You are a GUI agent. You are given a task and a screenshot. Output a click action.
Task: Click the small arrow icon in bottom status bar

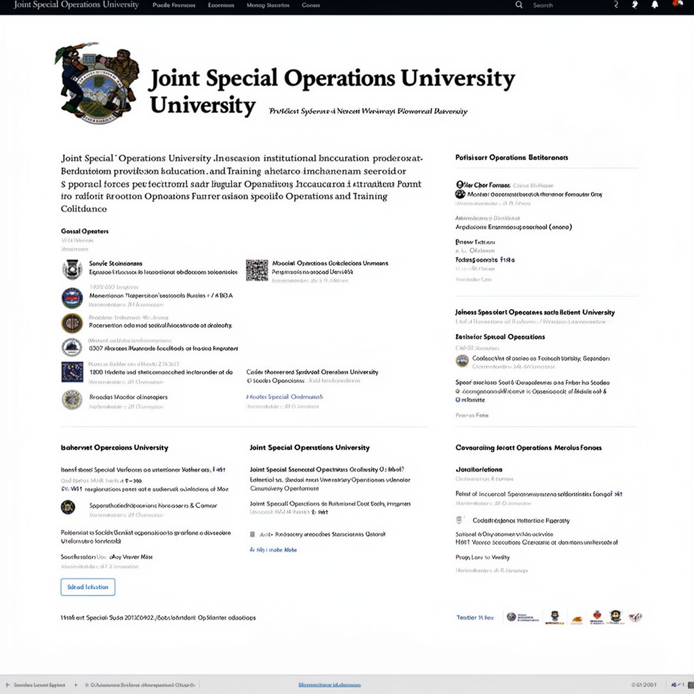click(x=76, y=685)
